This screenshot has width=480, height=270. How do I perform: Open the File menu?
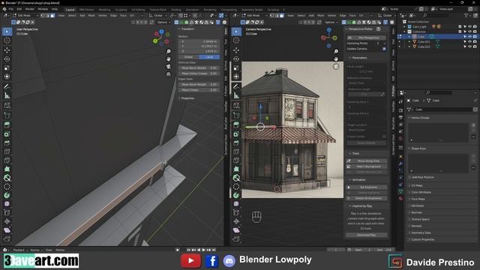coord(11,9)
